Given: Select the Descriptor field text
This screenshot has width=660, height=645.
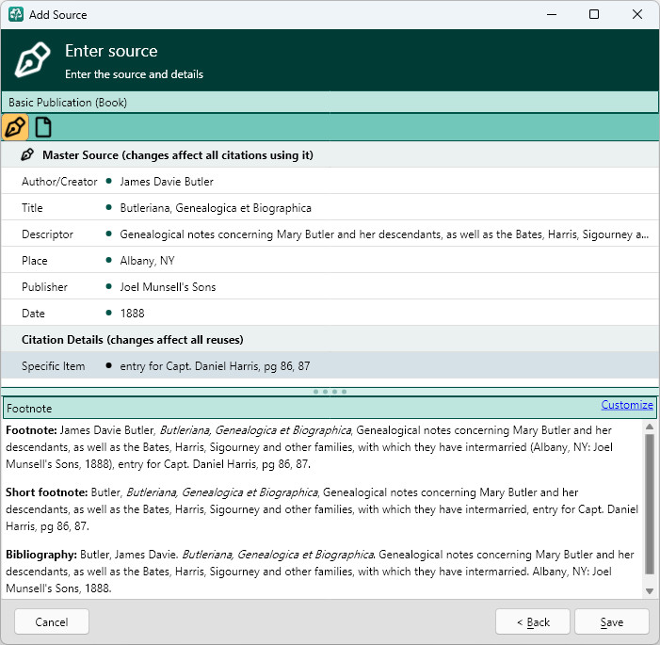Looking at the screenshot, I should pyautogui.click(x=384, y=234).
